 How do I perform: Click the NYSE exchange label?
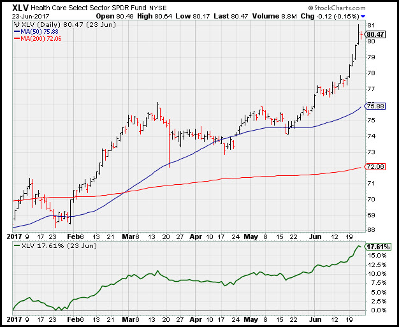[x=159, y=8]
